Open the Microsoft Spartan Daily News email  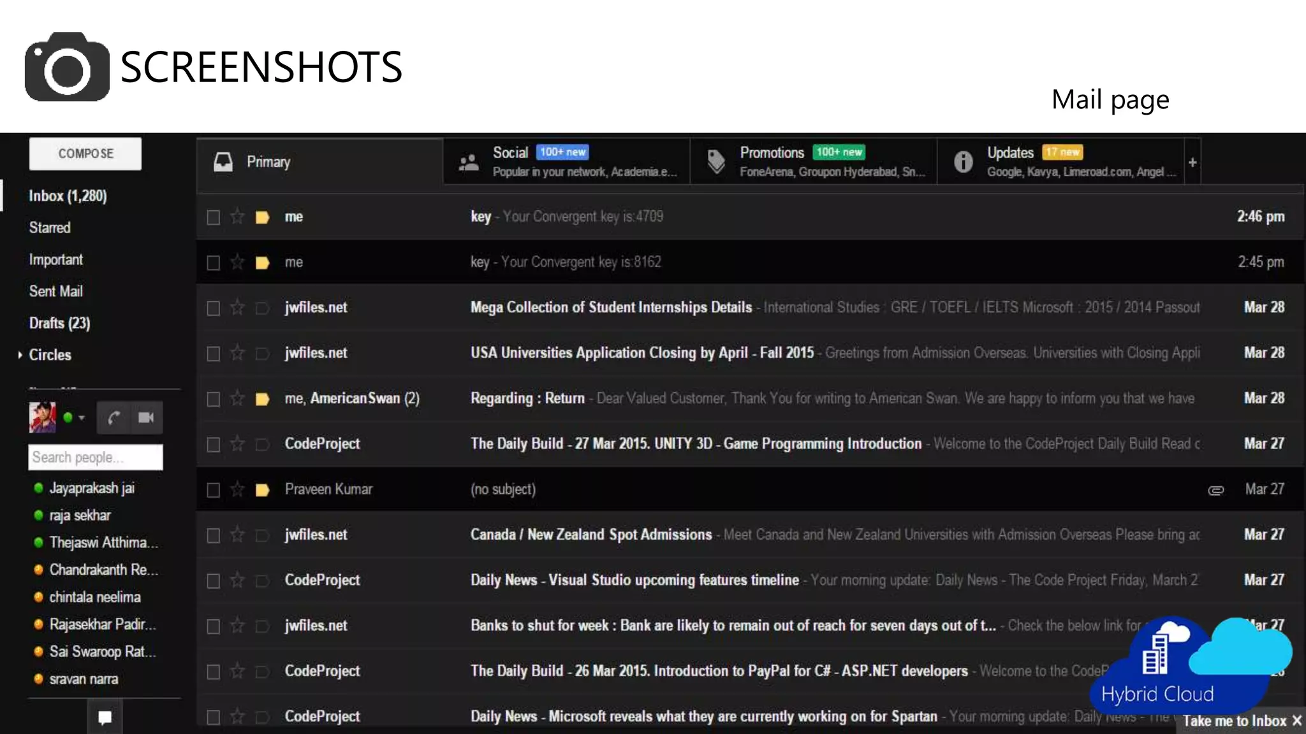coord(704,716)
